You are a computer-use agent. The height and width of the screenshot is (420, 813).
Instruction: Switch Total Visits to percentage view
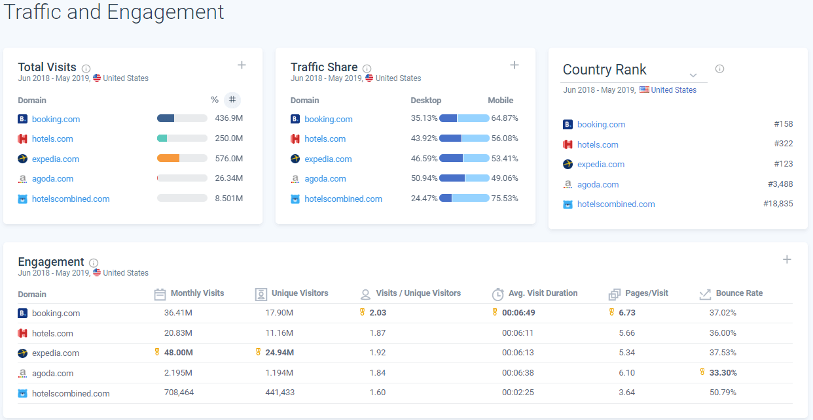(214, 100)
